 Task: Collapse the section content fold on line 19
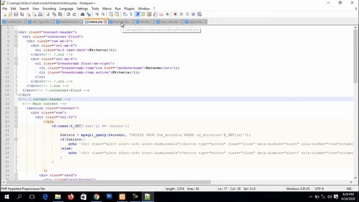16,108
